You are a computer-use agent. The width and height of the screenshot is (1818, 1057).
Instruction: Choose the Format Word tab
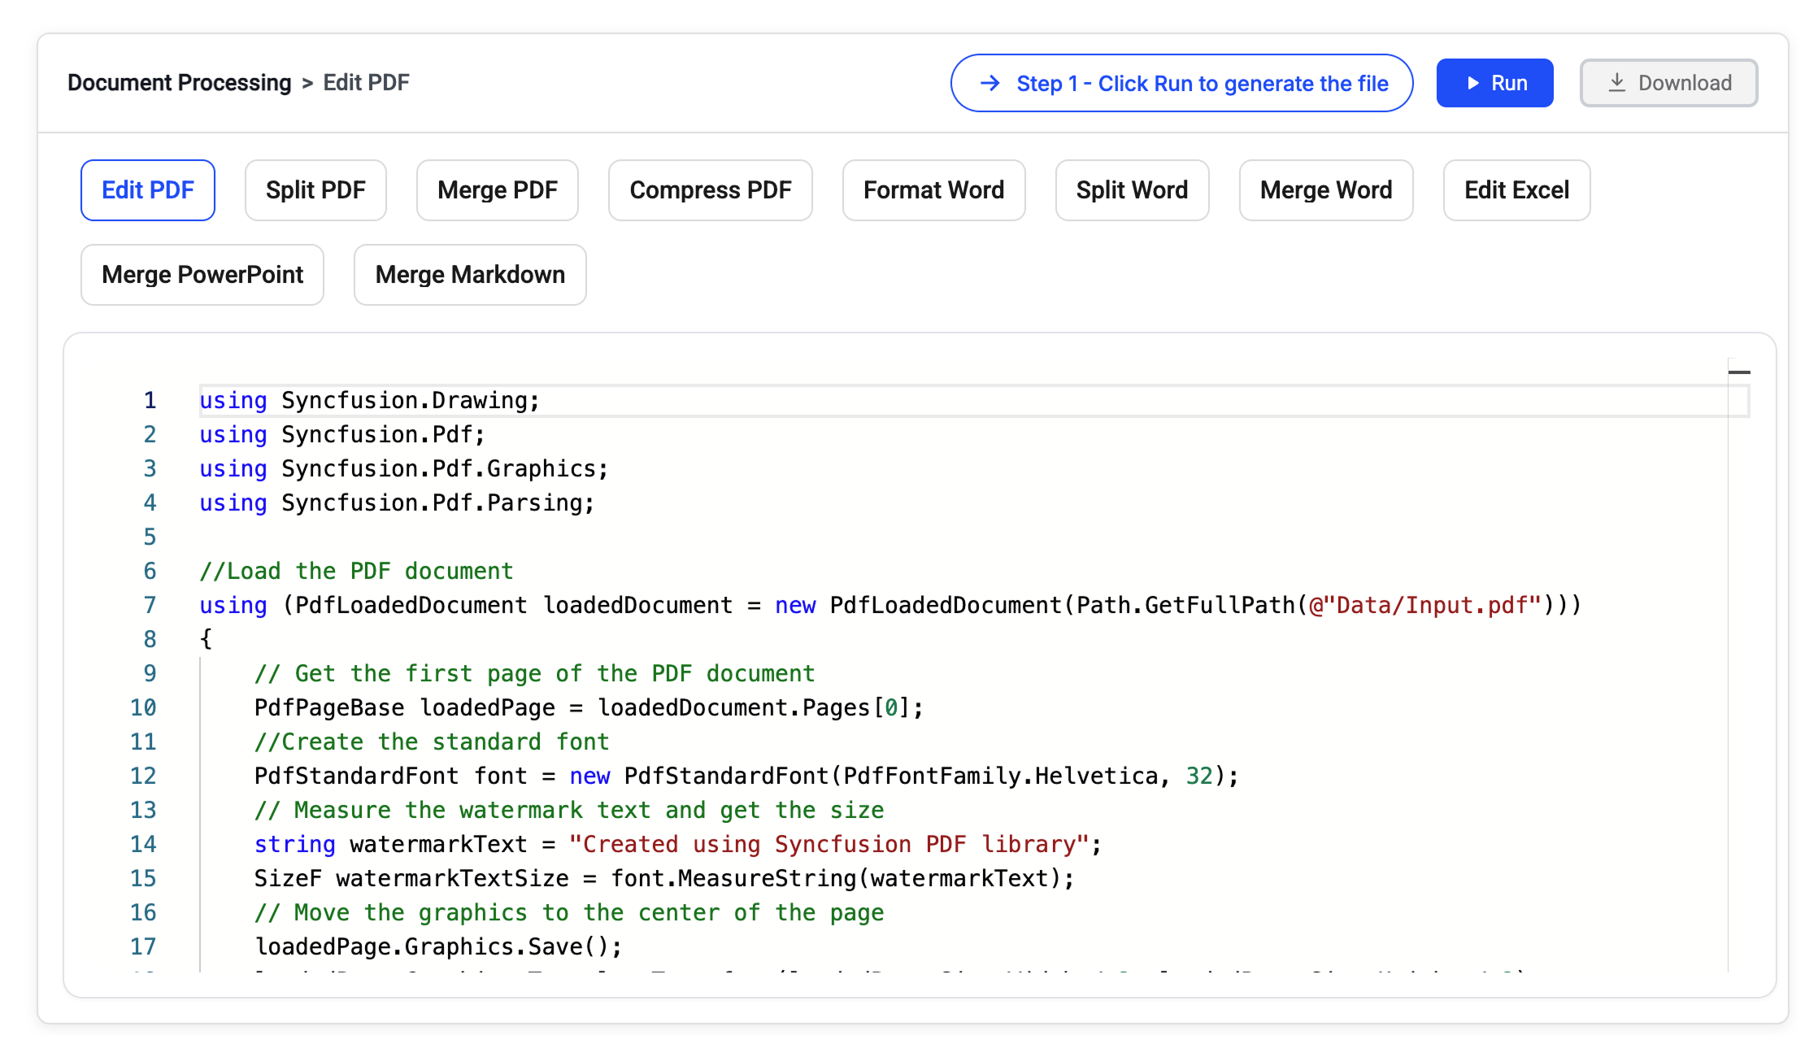coord(934,190)
